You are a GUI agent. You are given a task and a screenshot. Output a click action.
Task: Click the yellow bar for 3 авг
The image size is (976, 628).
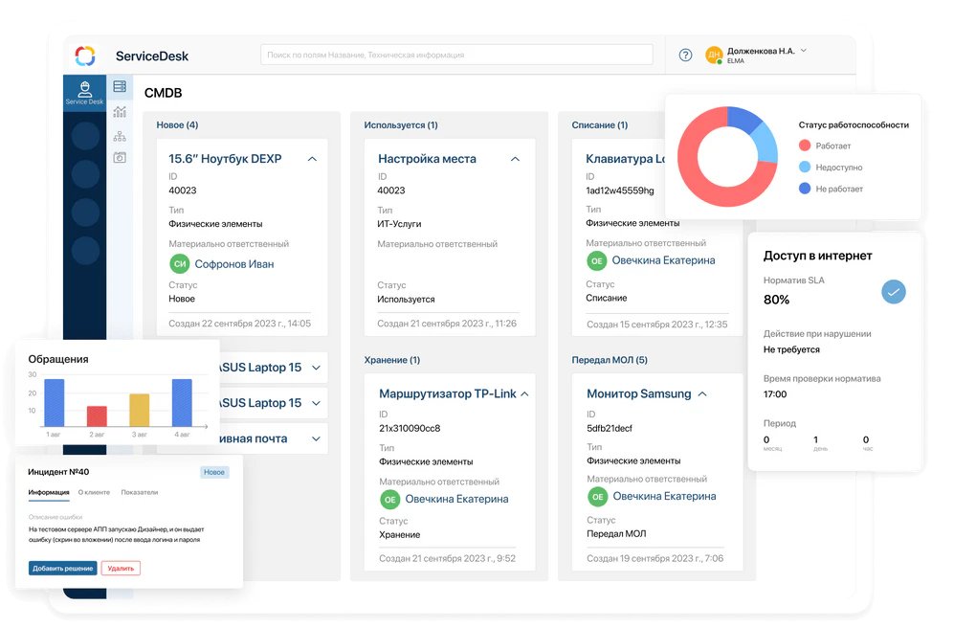pos(140,410)
